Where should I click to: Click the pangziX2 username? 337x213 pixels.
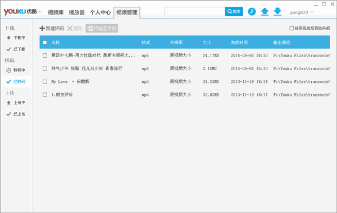click(x=299, y=12)
